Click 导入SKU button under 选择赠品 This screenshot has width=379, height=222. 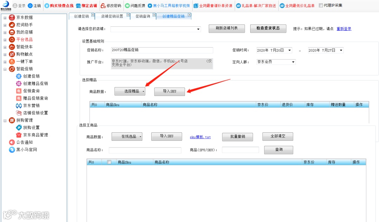point(169,91)
